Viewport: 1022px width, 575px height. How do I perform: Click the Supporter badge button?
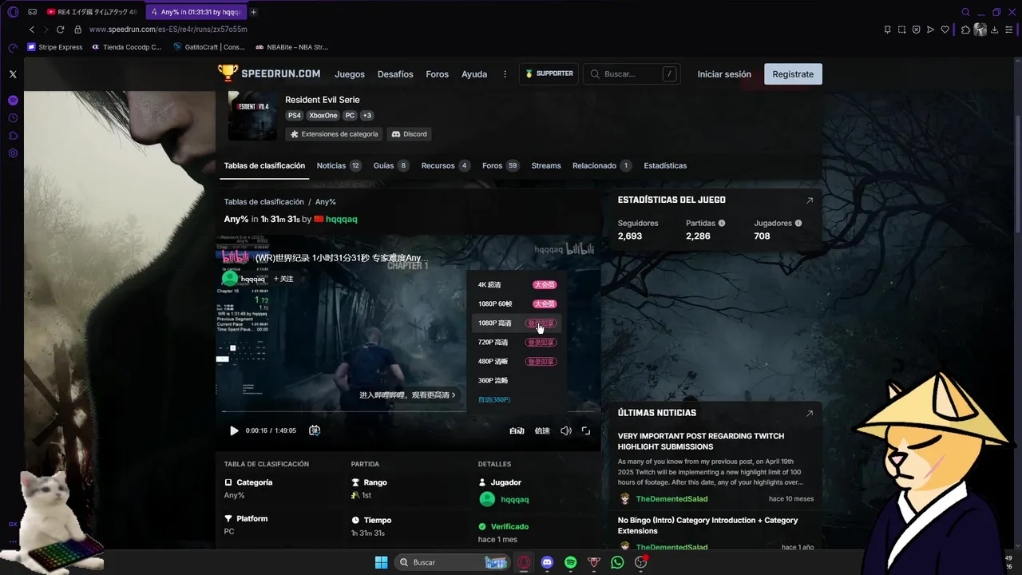[x=549, y=73]
